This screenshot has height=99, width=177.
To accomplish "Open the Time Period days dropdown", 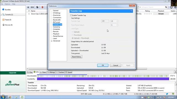I will [114, 25].
